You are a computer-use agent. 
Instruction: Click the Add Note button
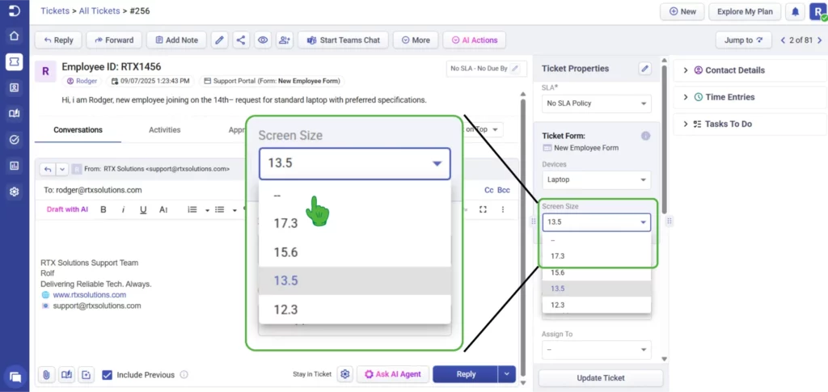click(176, 40)
